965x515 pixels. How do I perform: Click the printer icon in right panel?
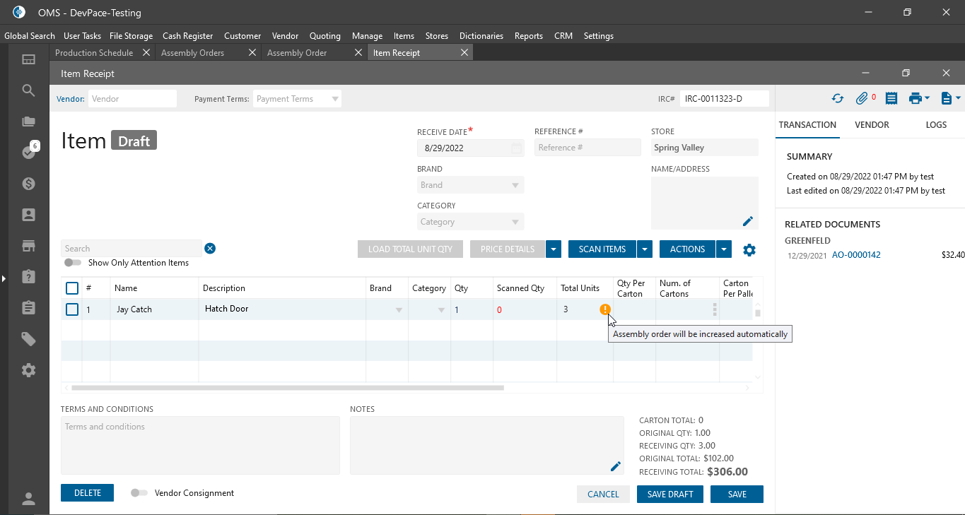point(915,99)
